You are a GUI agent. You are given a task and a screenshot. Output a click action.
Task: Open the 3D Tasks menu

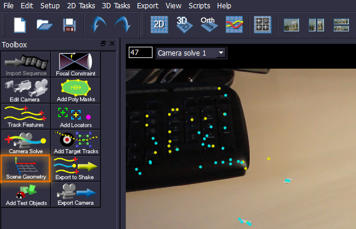click(x=116, y=6)
